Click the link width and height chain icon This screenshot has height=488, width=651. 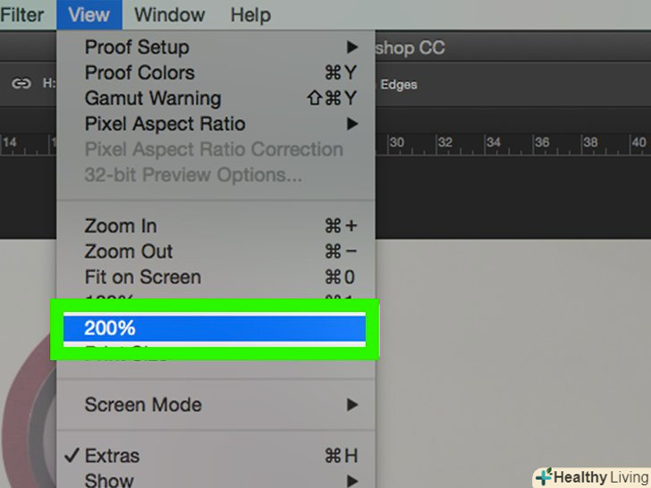click(21, 83)
